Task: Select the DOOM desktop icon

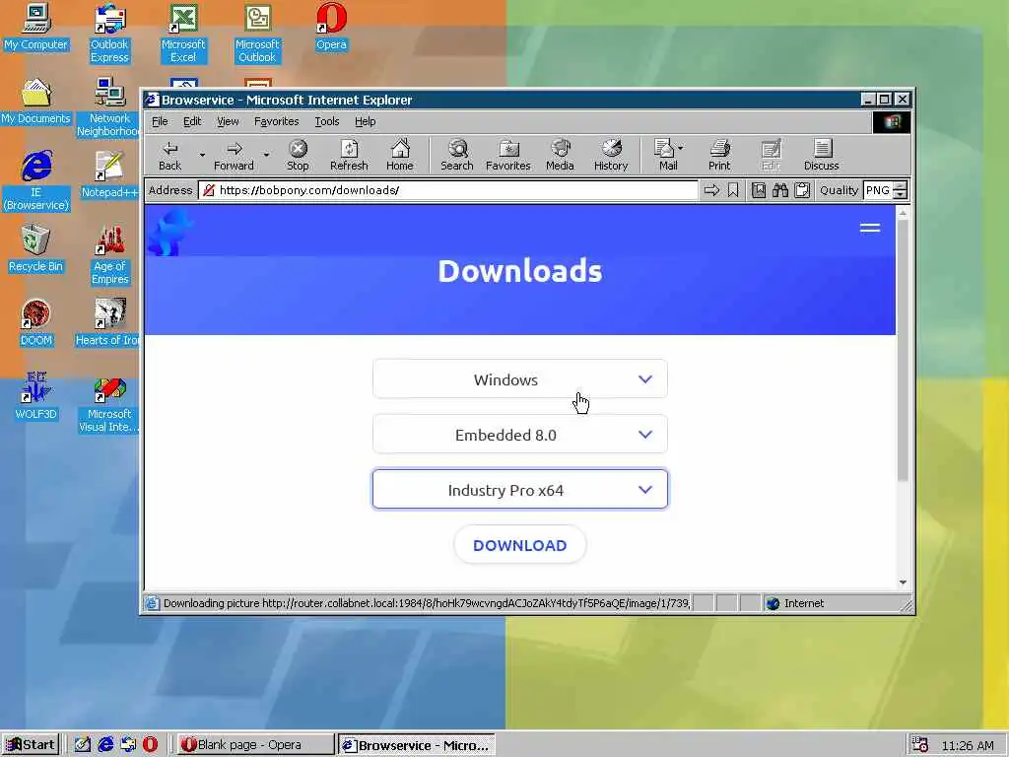Action: click(36, 322)
